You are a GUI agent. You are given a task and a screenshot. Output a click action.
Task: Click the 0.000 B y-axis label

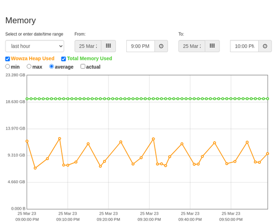[x=18, y=209]
